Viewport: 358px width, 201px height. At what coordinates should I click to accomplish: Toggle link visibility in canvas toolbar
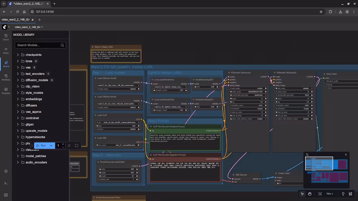coord(350,194)
